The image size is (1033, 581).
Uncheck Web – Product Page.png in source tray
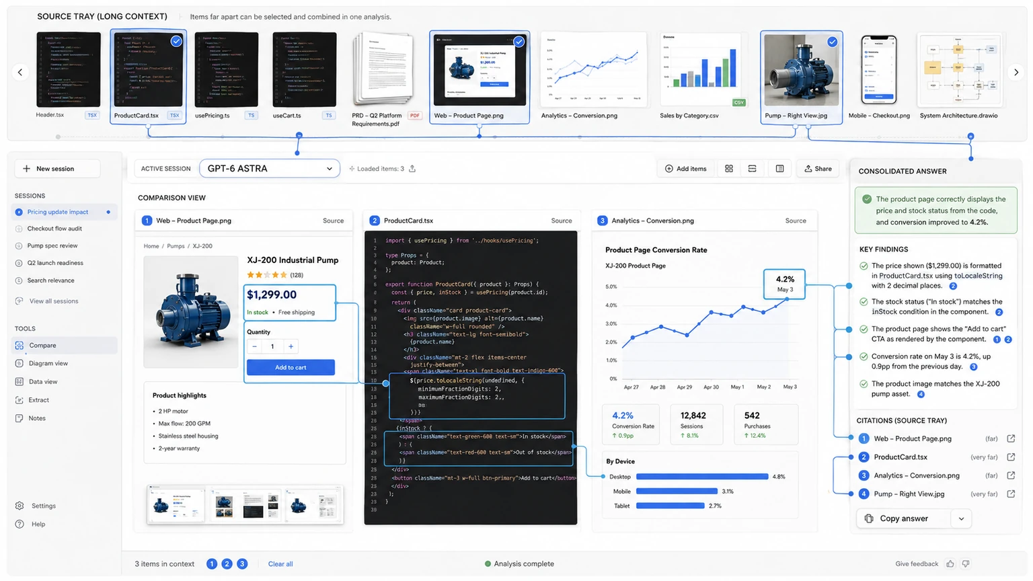[x=519, y=42]
